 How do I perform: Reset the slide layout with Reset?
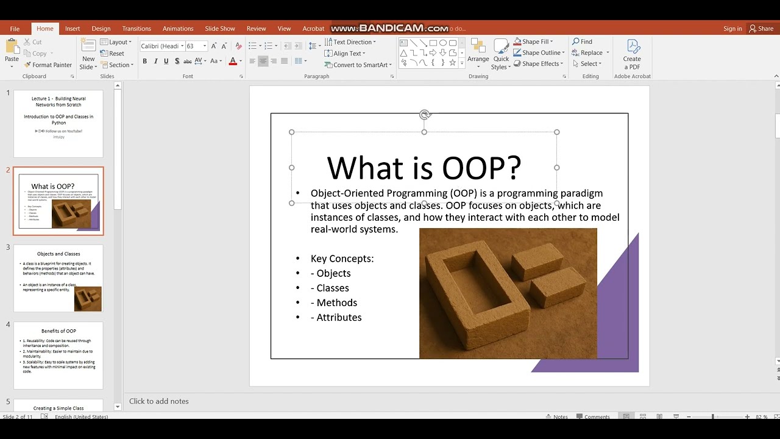(112, 53)
